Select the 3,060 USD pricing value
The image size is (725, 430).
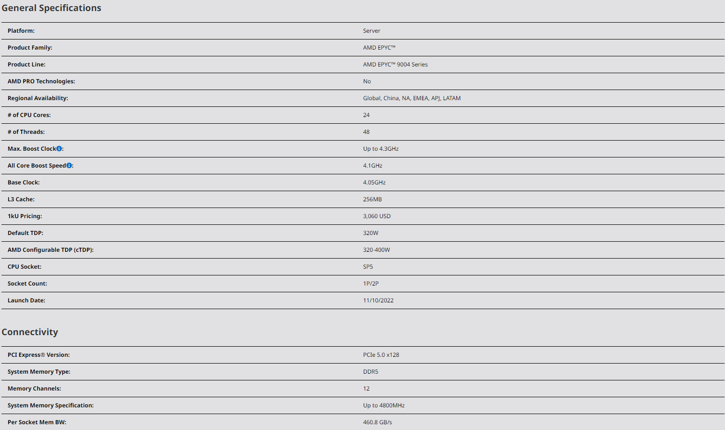pos(377,216)
